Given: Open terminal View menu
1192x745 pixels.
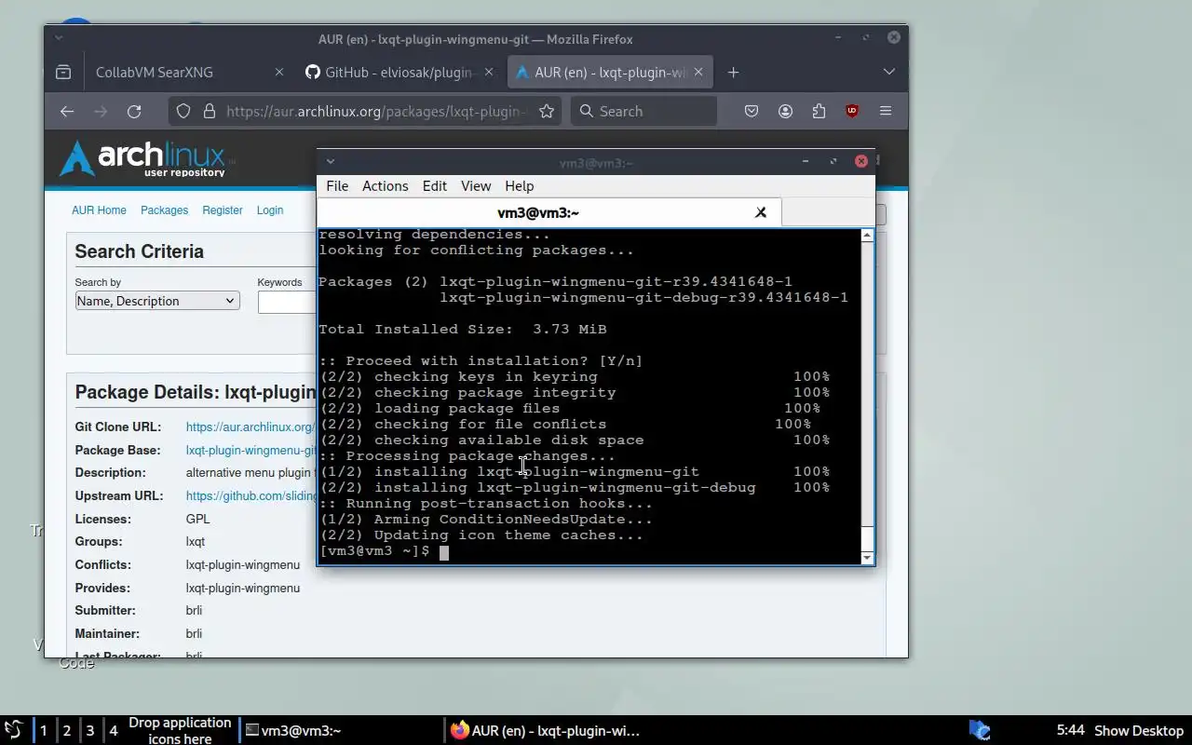Looking at the screenshot, I should [x=476, y=186].
